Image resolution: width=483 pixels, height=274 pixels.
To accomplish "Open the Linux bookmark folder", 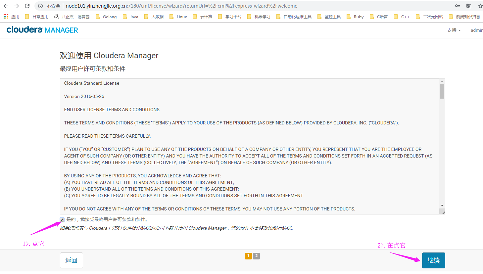I will coord(178,17).
